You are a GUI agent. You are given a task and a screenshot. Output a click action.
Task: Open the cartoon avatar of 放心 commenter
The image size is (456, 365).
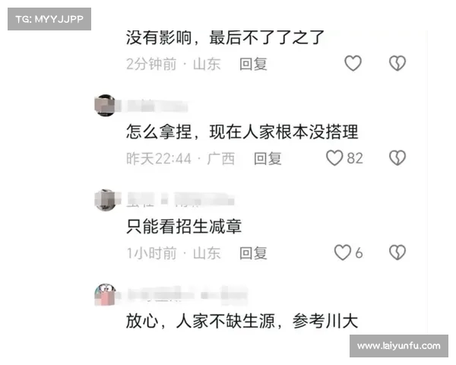[106, 294]
